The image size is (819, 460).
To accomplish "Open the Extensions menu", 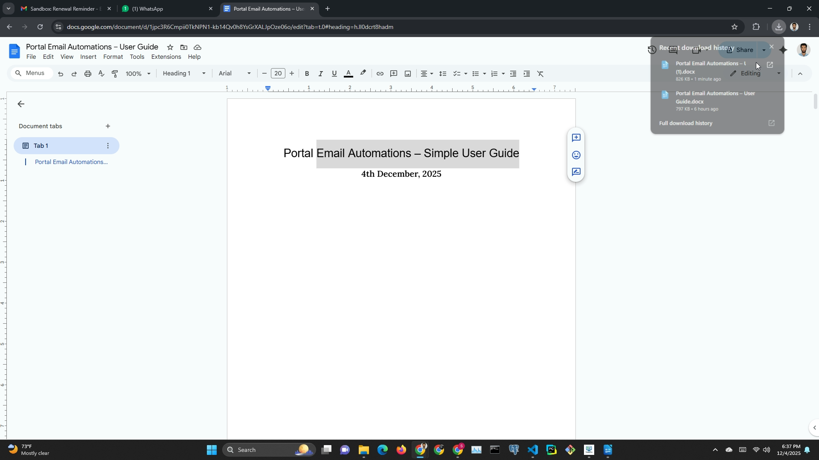I will coord(166,57).
